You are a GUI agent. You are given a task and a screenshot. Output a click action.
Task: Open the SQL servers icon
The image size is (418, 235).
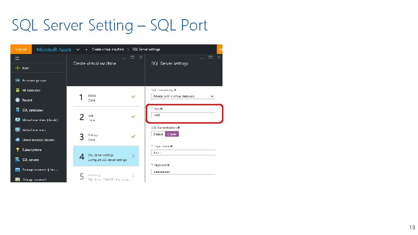(17, 160)
